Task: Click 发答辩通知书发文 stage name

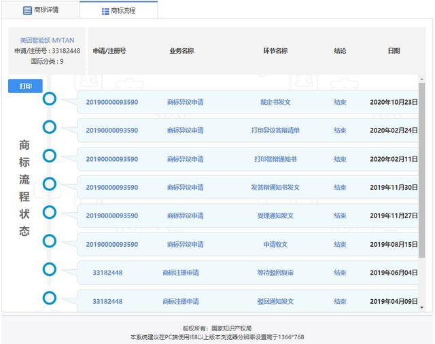Action: pyautogui.click(x=275, y=188)
